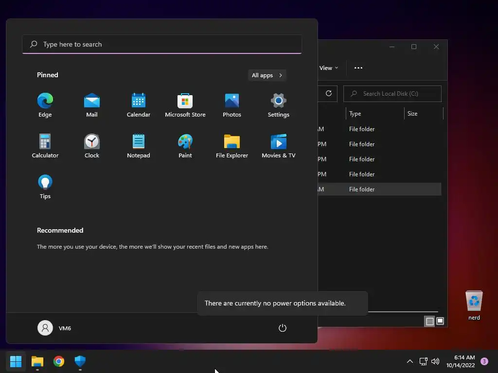Image resolution: width=498 pixels, height=373 pixels.
Task: Click the Search Local Disk (C:) field
Action: pos(392,94)
